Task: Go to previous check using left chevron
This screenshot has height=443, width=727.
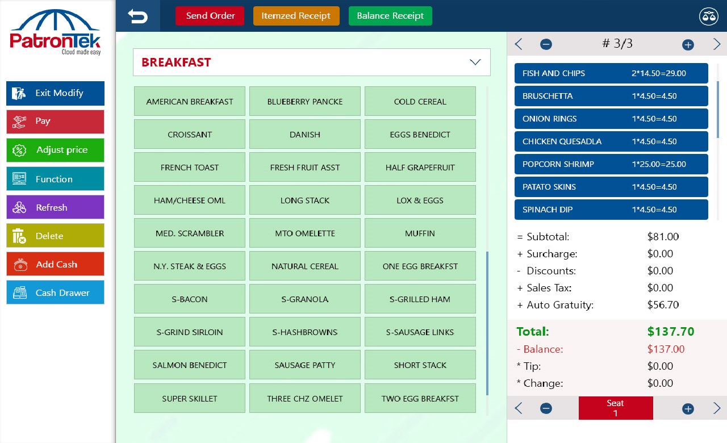Action: tap(518, 44)
